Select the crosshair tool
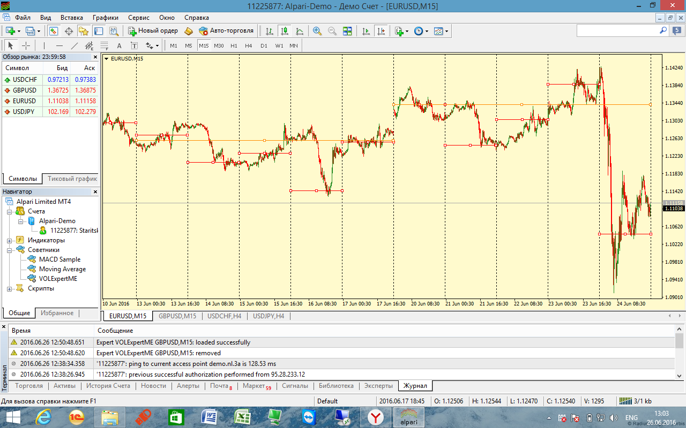The height and width of the screenshot is (428, 686). pyautogui.click(x=25, y=45)
